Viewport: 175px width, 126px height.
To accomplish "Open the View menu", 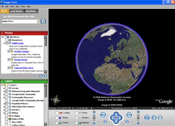I will [12, 7].
